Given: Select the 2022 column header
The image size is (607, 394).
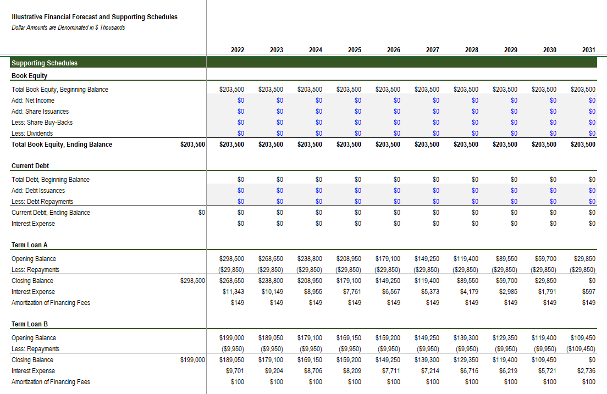Looking at the screenshot, I should [x=238, y=50].
